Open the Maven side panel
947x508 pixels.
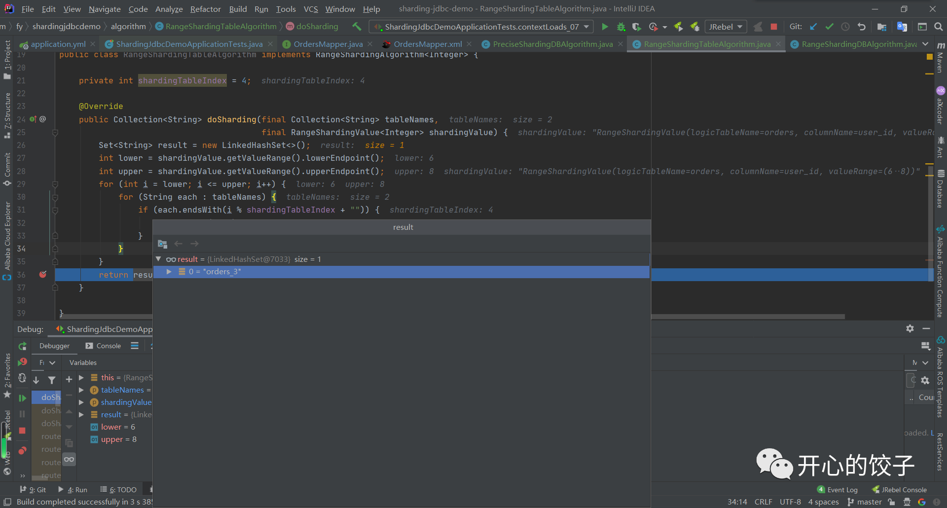[941, 58]
